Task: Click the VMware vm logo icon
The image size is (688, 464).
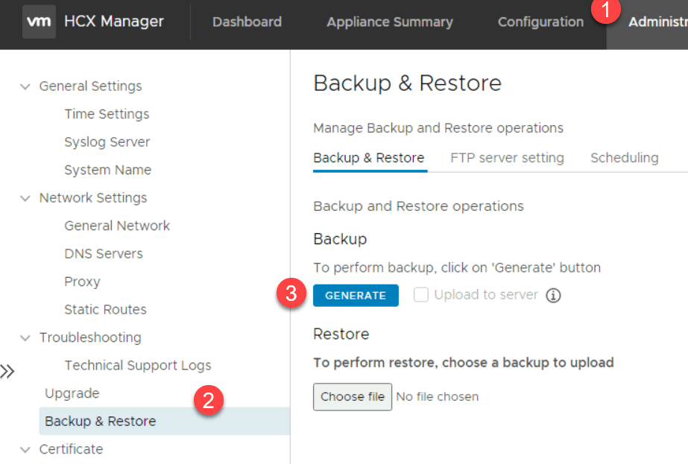Action: click(x=39, y=22)
